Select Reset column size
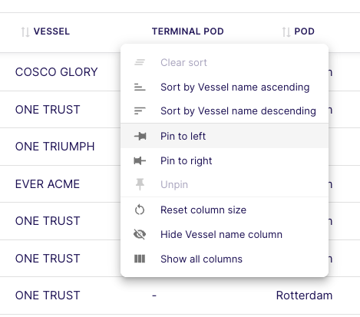Image resolution: width=360 pixels, height=317 pixels. click(224, 210)
